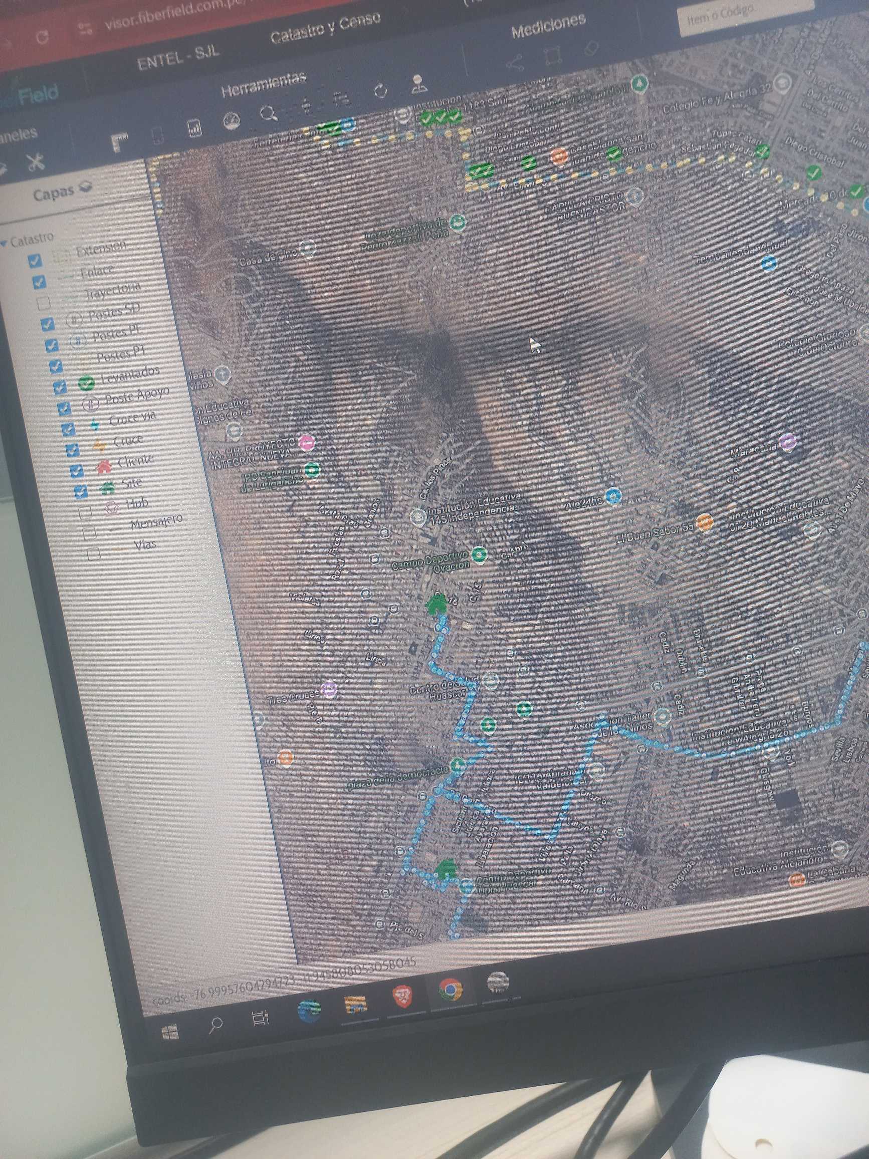
Task: Click the green Site house near Centro Deportivo Upis Huascar
Action: 446,869
